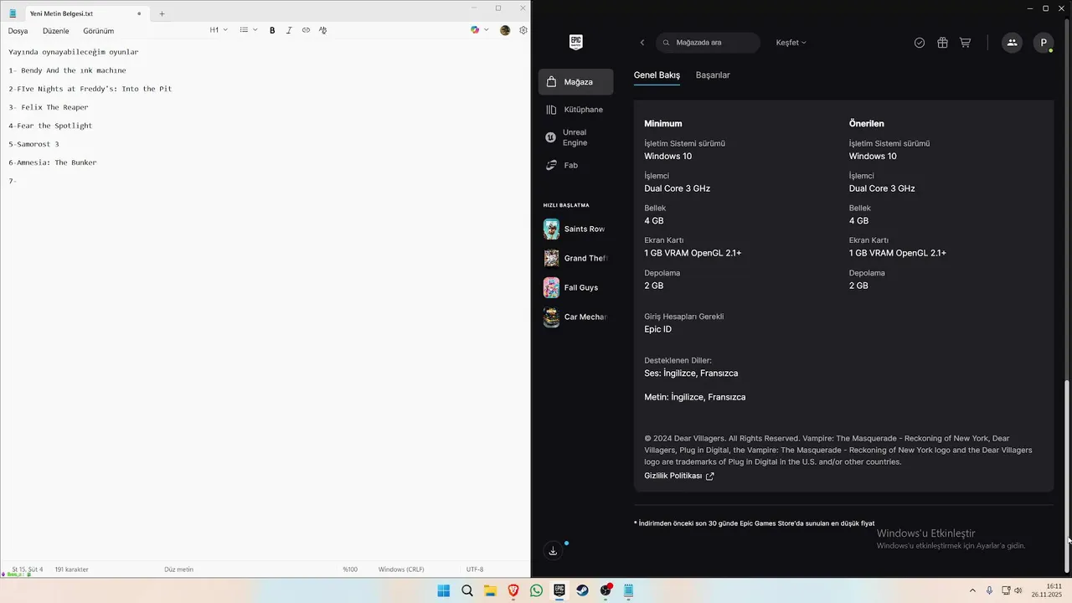The image size is (1072, 603).
Task: Go back with the launcher's back arrow
Action: click(x=642, y=43)
